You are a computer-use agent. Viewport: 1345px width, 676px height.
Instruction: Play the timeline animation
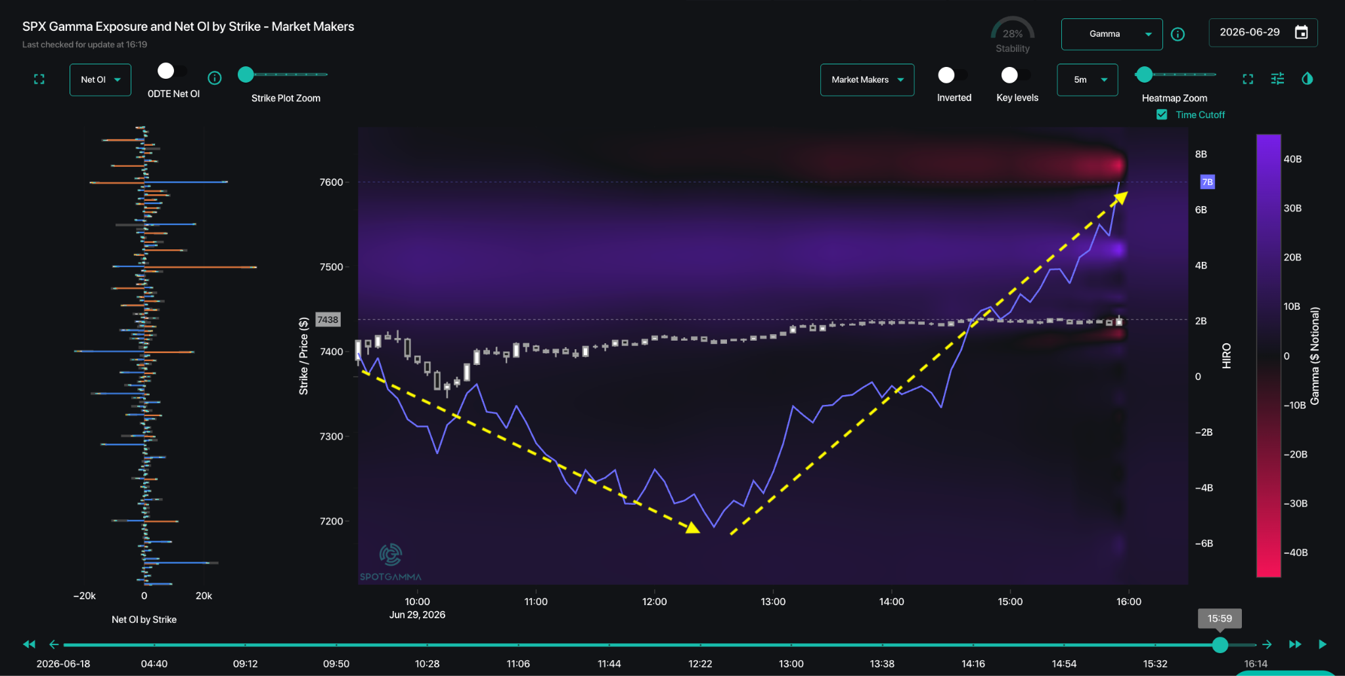coord(1322,644)
